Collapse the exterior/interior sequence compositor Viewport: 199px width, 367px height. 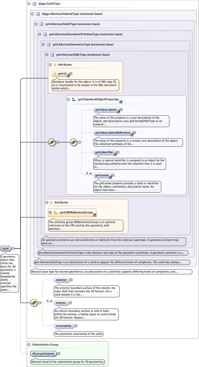pyautogui.click(x=40, y=303)
